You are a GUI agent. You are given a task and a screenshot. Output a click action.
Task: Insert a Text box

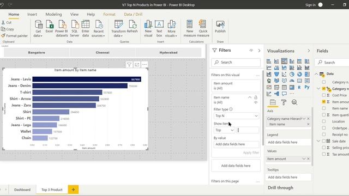tap(159, 28)
